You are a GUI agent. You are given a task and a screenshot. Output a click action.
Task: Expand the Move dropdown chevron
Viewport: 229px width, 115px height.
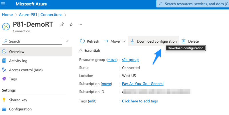coord(124,41)
